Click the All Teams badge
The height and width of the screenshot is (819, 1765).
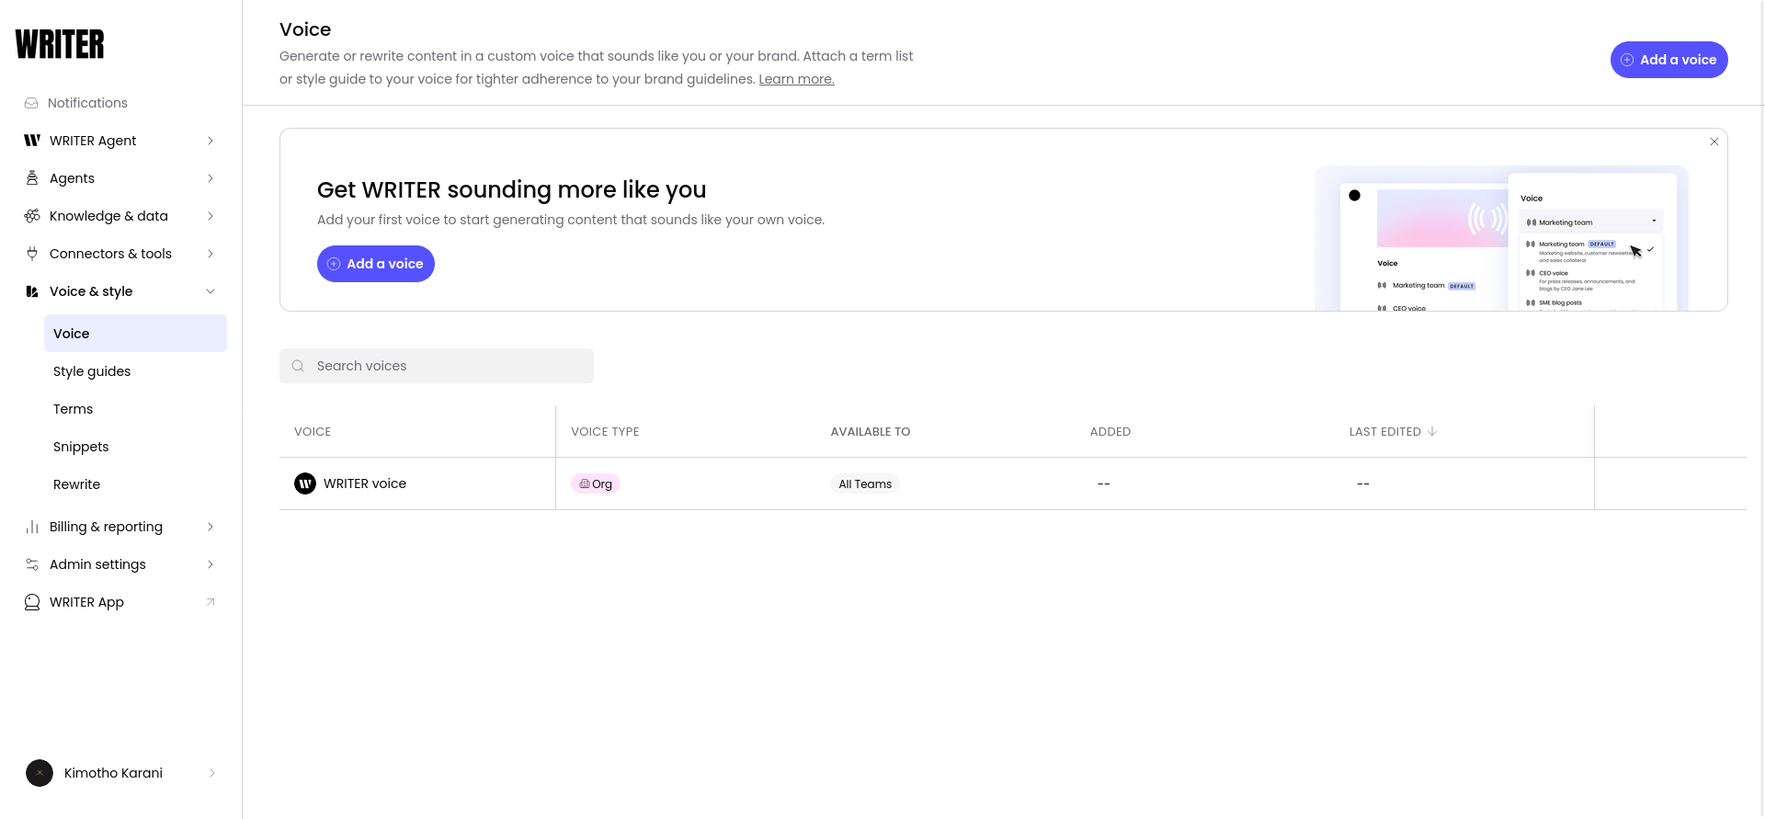coord(865,483)
